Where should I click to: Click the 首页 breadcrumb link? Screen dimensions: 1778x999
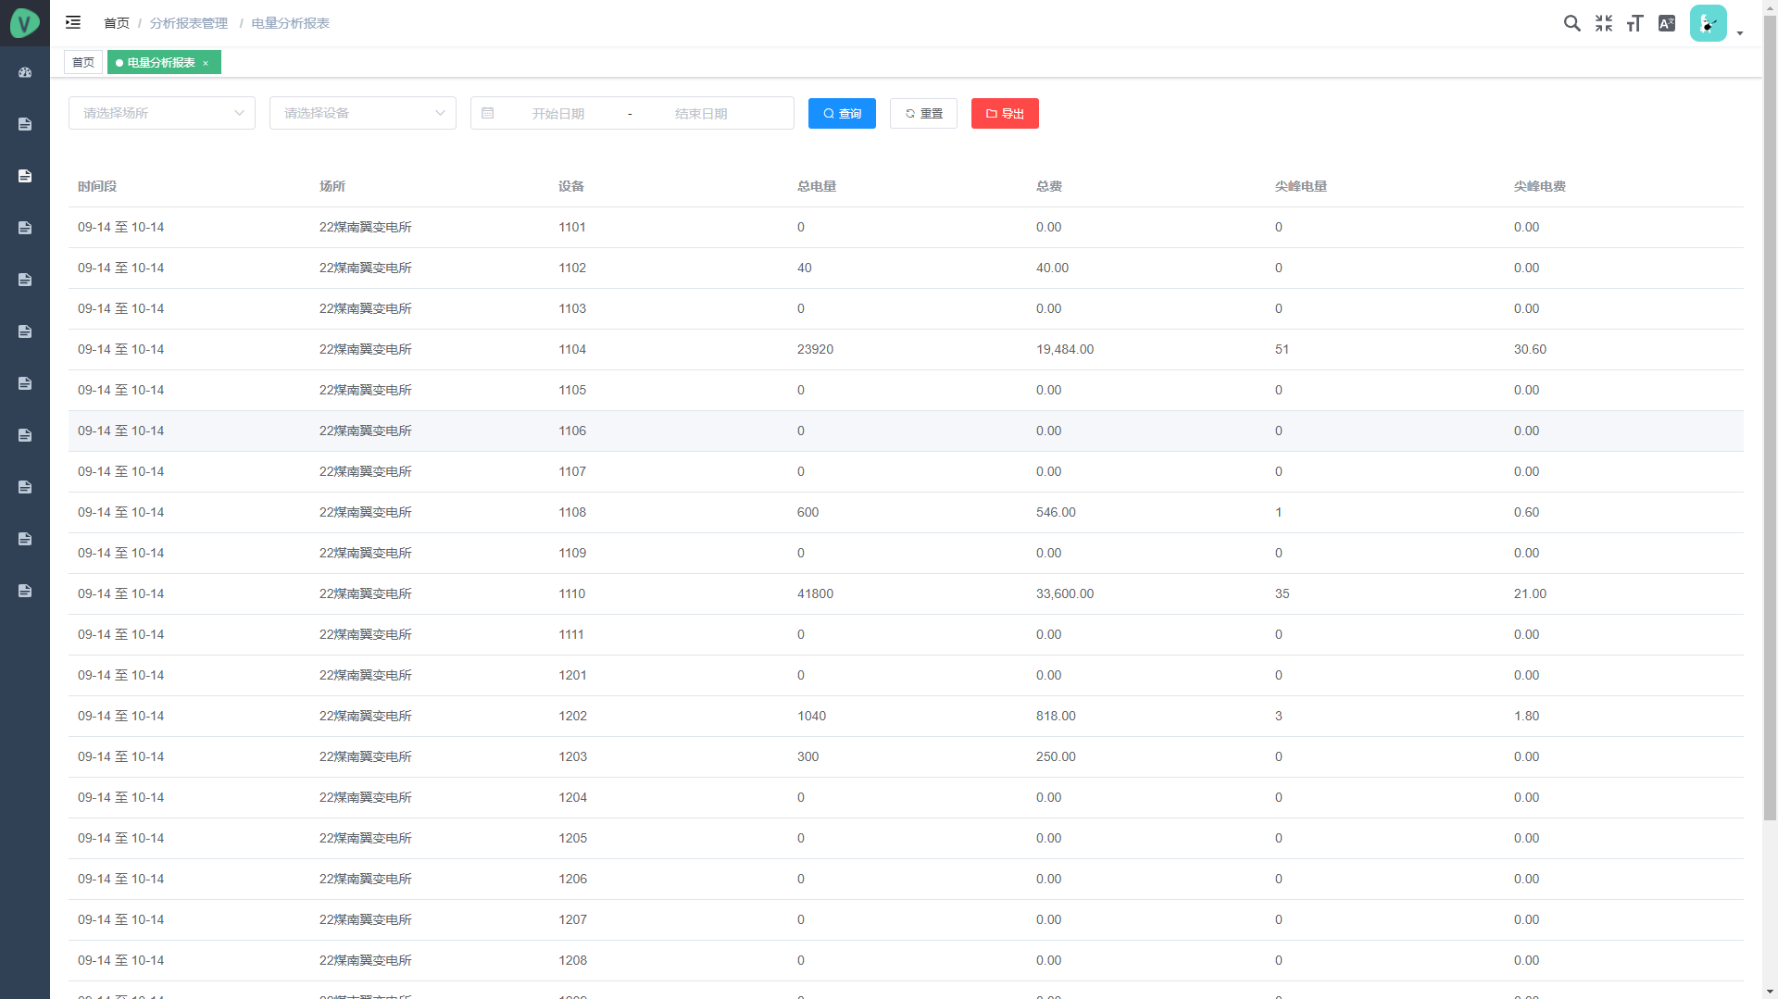[117, 23]
